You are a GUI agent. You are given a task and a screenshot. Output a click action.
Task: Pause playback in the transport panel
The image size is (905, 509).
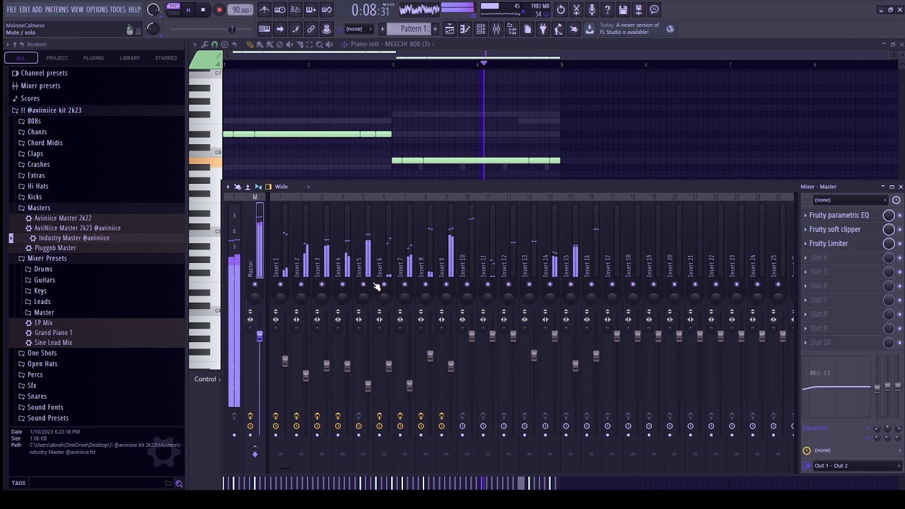click(x=188, y=10)
